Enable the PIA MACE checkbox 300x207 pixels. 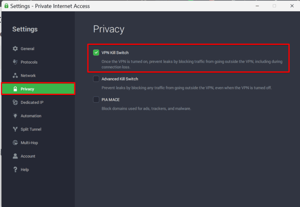pyautogui.click(x=96, y=100)
